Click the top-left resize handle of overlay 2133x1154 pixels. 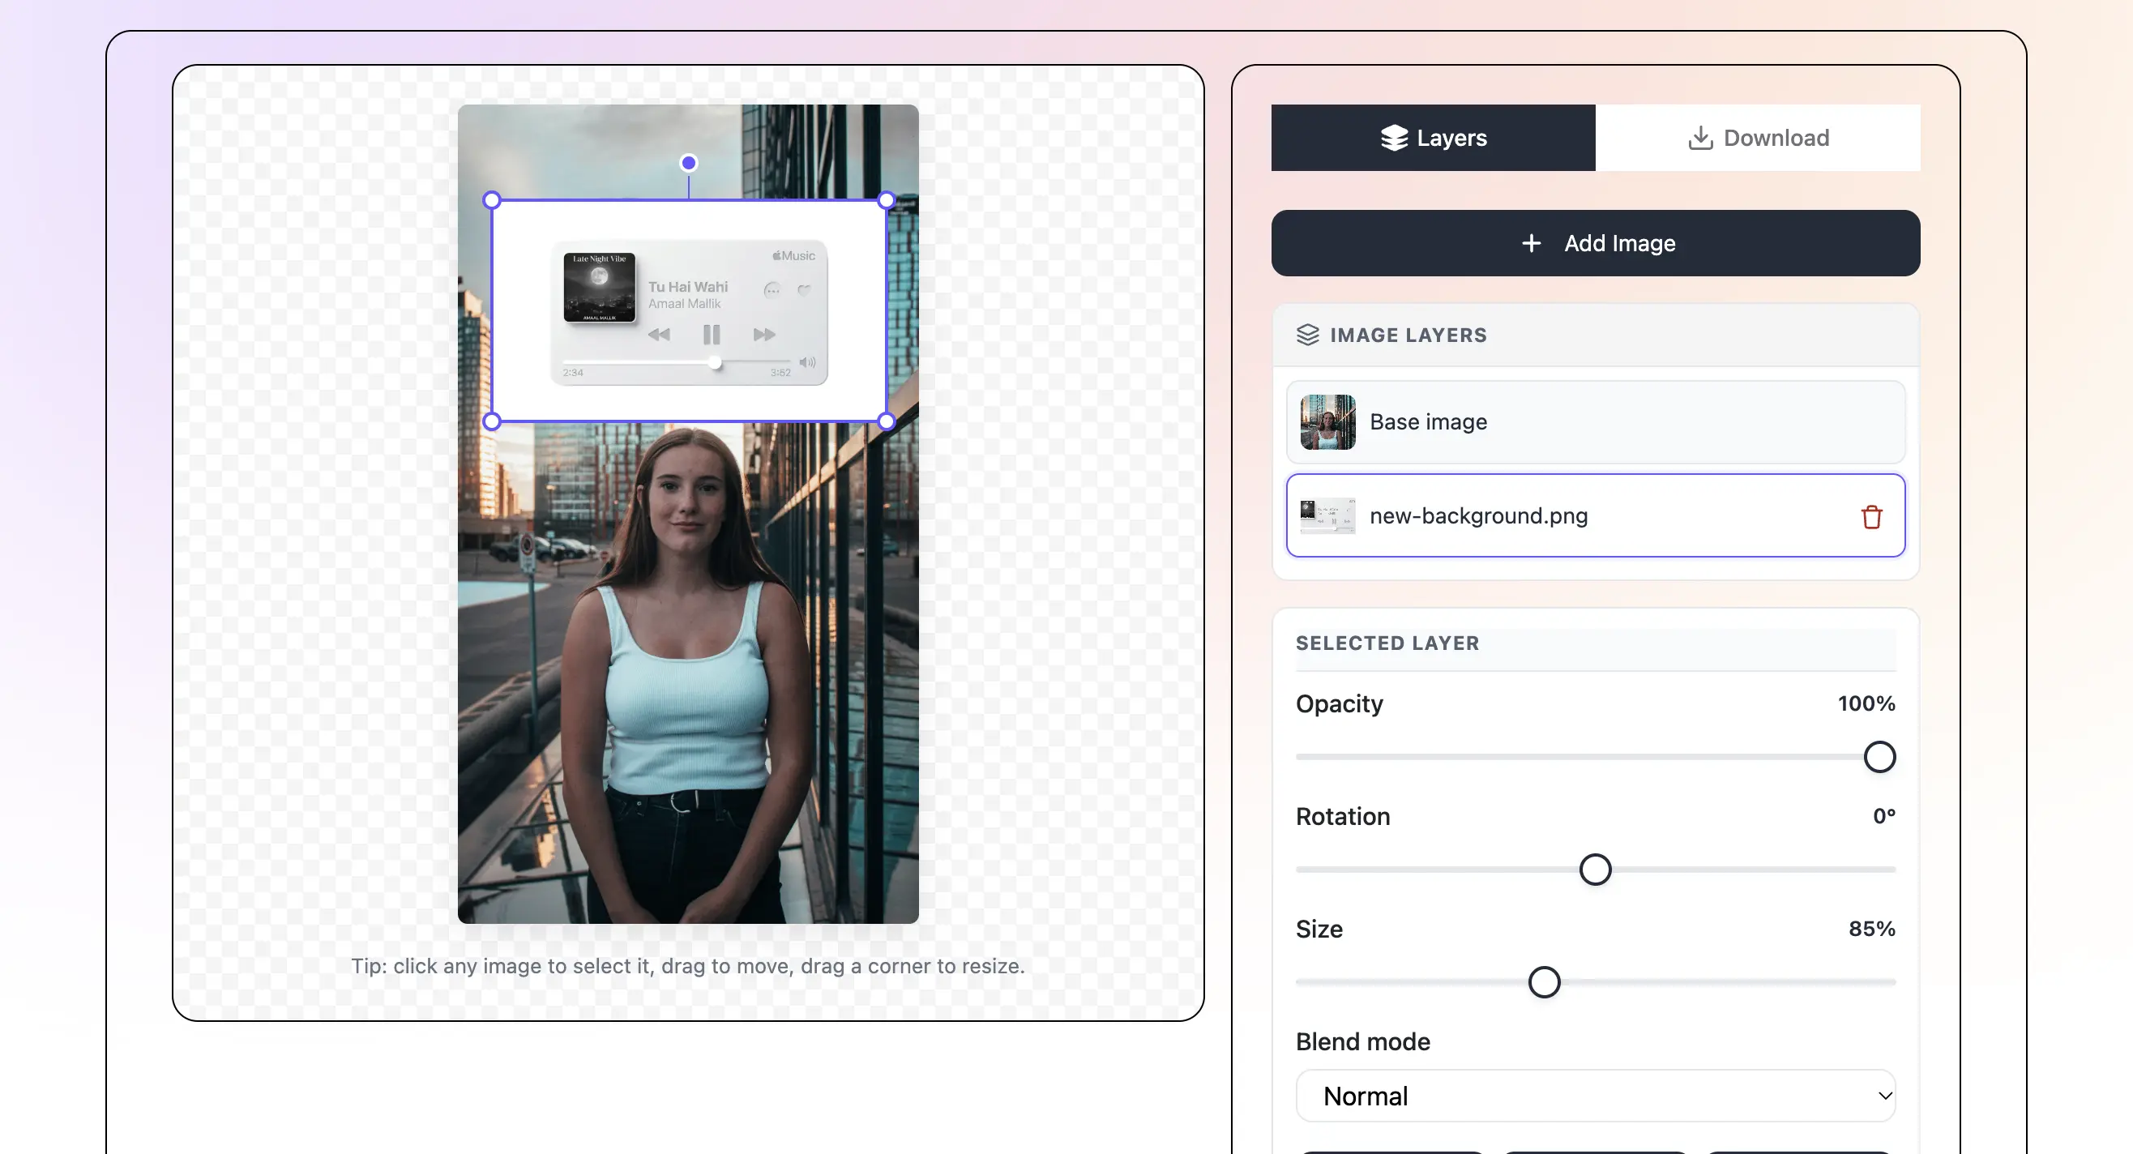492,200
